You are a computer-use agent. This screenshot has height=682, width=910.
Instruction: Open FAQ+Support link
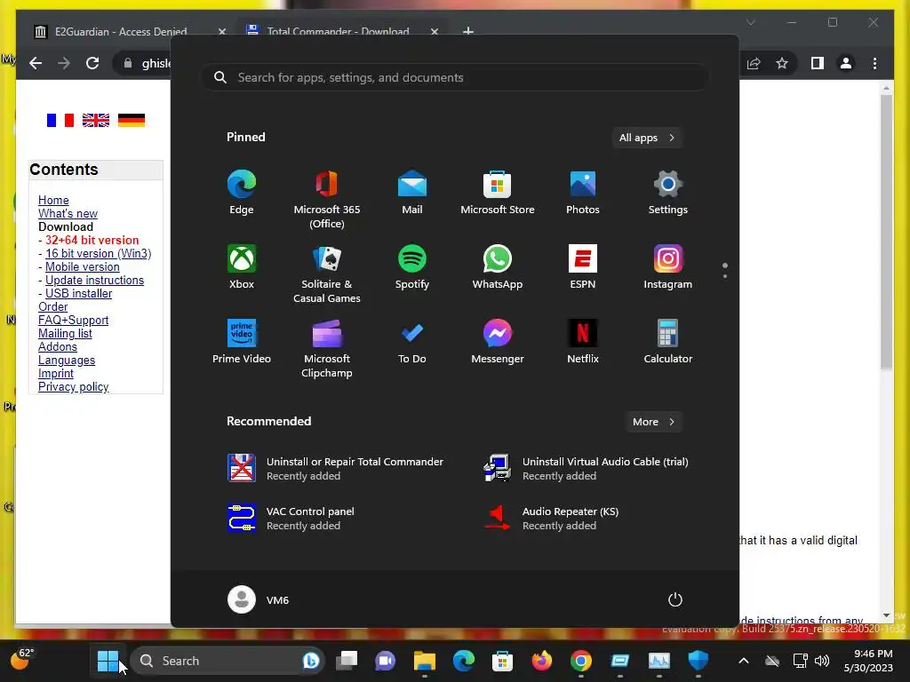tap(73, 320)
